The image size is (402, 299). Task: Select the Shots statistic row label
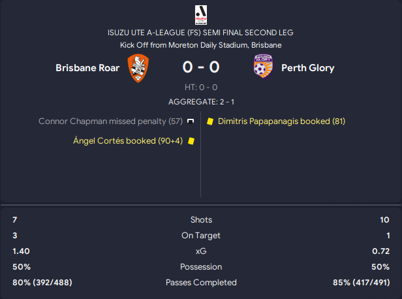[x=201, y=220]
